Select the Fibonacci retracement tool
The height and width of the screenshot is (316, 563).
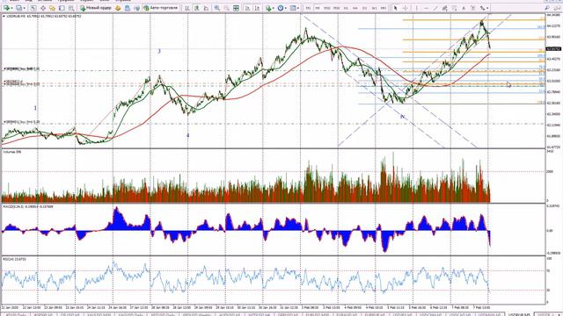(454, 8)
